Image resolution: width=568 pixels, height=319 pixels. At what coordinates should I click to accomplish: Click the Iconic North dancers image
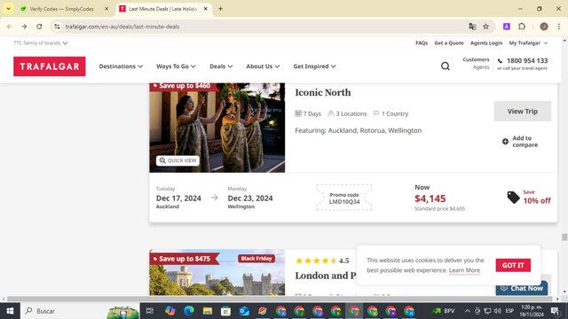coord(217,128)
